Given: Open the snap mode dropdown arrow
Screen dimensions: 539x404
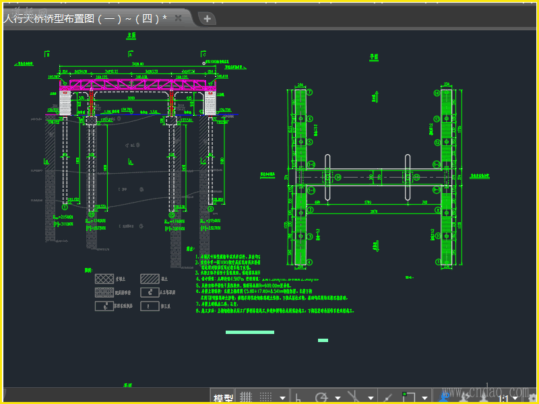Looking at the screenshot, I should [x=282, y=398].
